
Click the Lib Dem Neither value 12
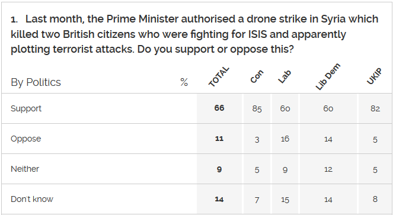click(x=328, y=169)
